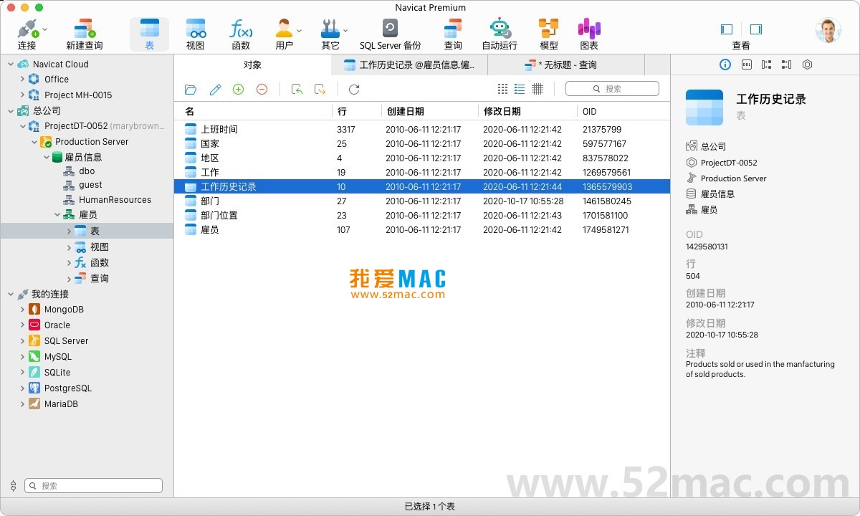Viewport: 860px width, 516px height.
Task: Click the object list 搜索 search field
Action: coord(612,89)
